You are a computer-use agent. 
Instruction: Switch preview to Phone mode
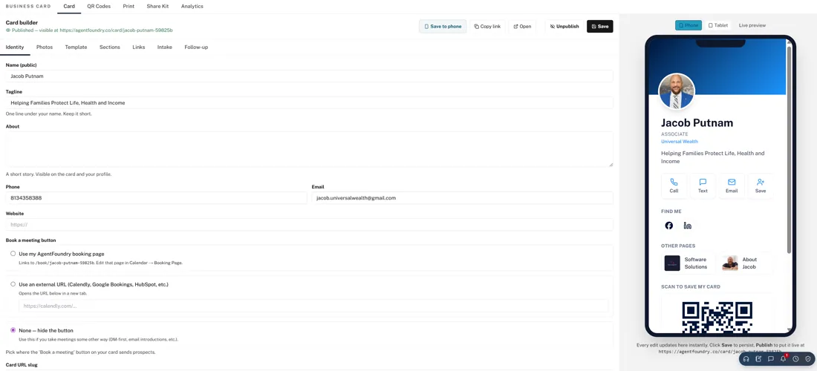click(689, 25)
